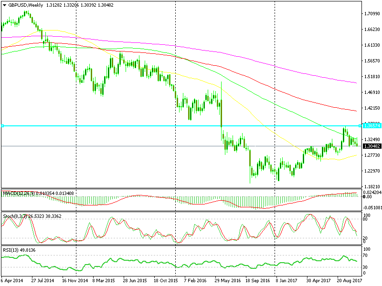Viewport: 382px width, 286px height.
Task: Click the 30 Apr 2017 date label
Action: coord(318,281)
